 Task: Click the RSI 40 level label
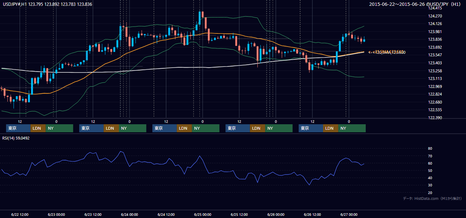coord(430,178)
